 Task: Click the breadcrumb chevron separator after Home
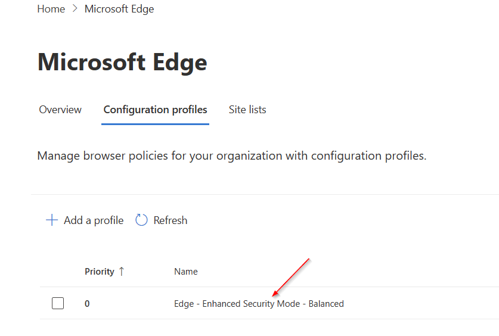pos(75,9)
